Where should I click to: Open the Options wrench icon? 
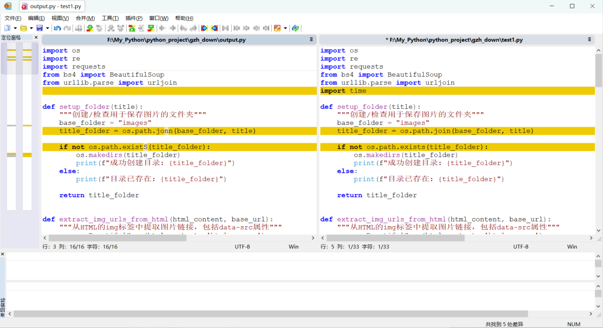point(277,28)
